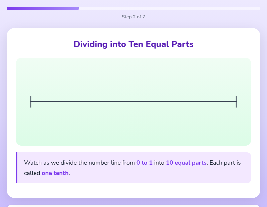
Task: Click the main white lesson card
Action: [133, 190]
